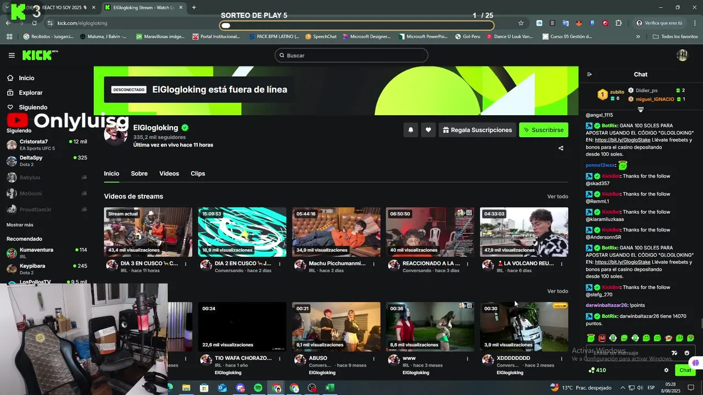Open the Stream actual video thumbnail
Image resolution: width=703 pixels, height=395 pixels.
(x=148, y=232)
